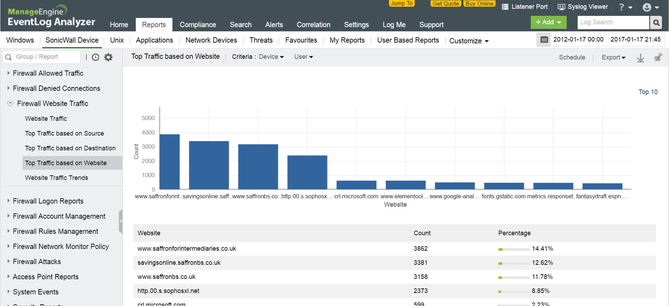The height and width of the screenshot is (306, 669).
Task: Expand Firewall Attacks group
Action: tap(8, 261)
